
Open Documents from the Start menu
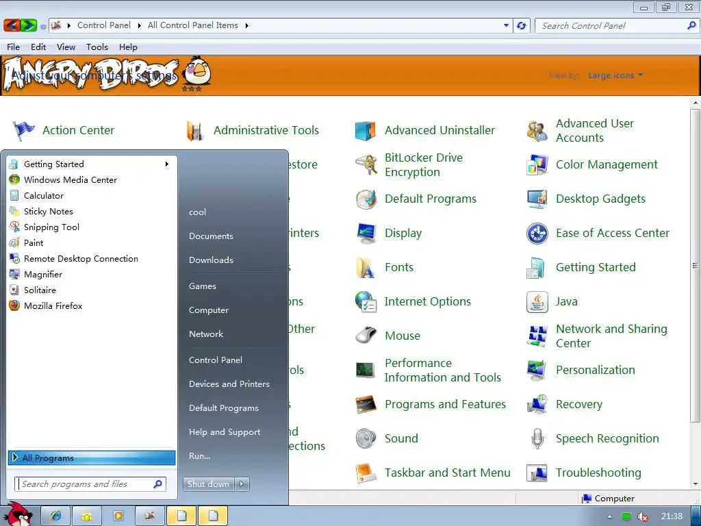click(211, 236)
